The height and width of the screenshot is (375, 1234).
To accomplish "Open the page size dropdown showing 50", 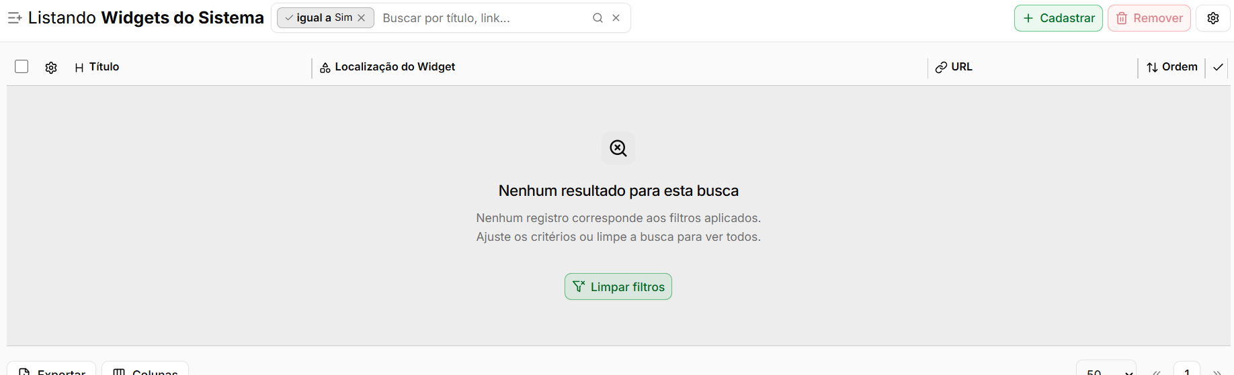I will point(1106,368).
